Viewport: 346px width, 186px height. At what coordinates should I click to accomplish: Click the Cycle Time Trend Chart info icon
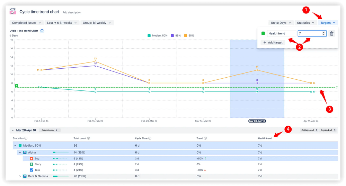pyautogui.click(x=42, y=31)
